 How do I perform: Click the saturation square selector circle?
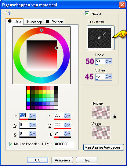pos(56,48)
